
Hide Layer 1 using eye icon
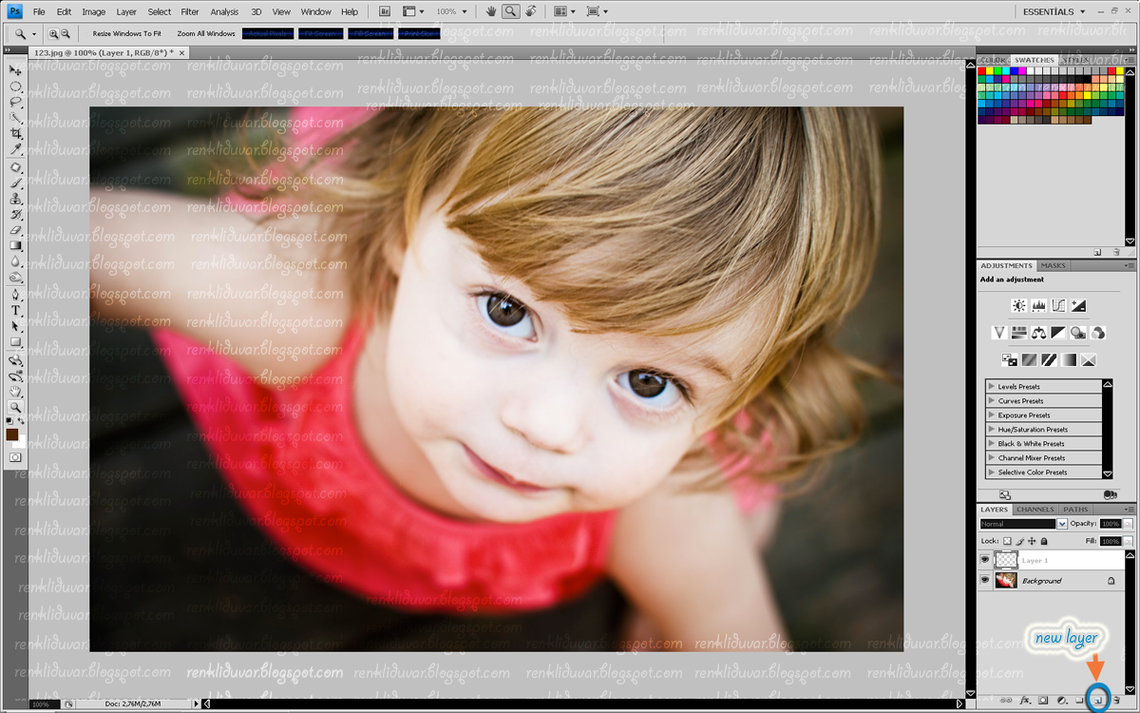tap(984, 560)
